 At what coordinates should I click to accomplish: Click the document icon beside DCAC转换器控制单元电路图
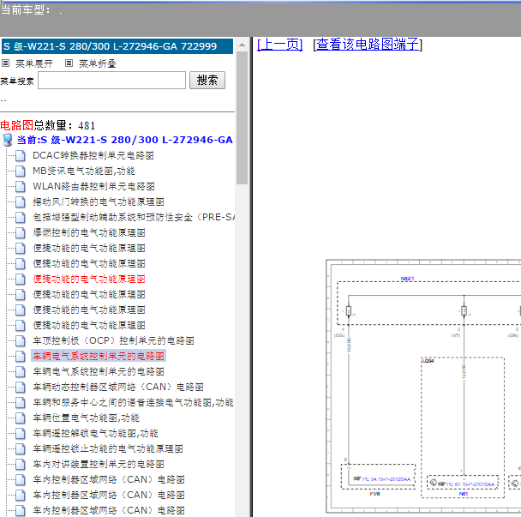[21, 155]
